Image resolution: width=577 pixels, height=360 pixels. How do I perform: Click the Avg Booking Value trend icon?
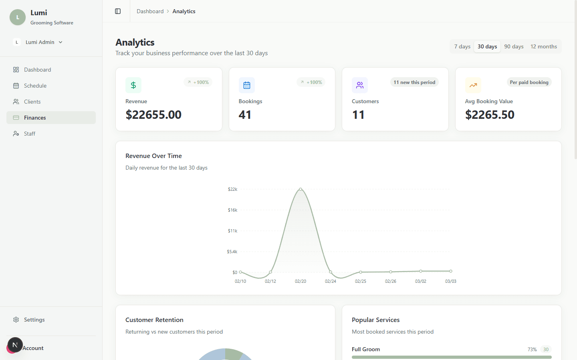pyautogui.click(x=473, y=85)
